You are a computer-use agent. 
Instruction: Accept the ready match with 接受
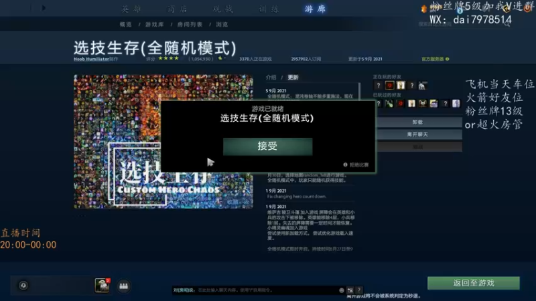pyautogui.click(x=267, y=146)
